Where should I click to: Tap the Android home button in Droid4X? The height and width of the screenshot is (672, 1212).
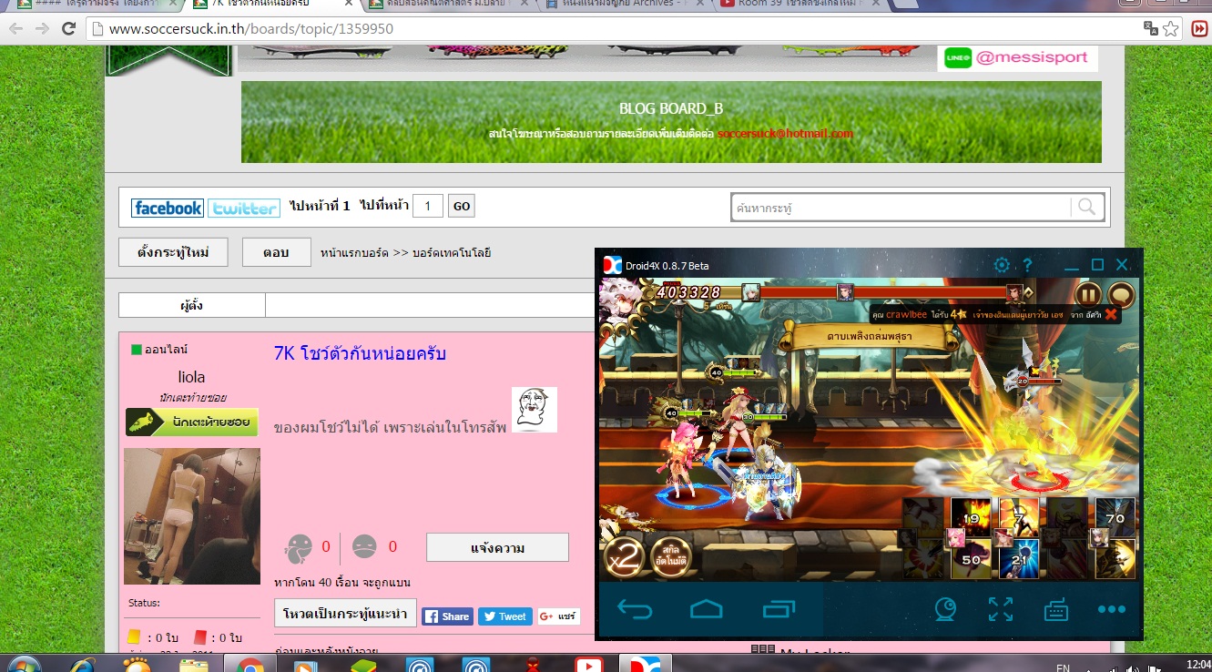(706, 610)
